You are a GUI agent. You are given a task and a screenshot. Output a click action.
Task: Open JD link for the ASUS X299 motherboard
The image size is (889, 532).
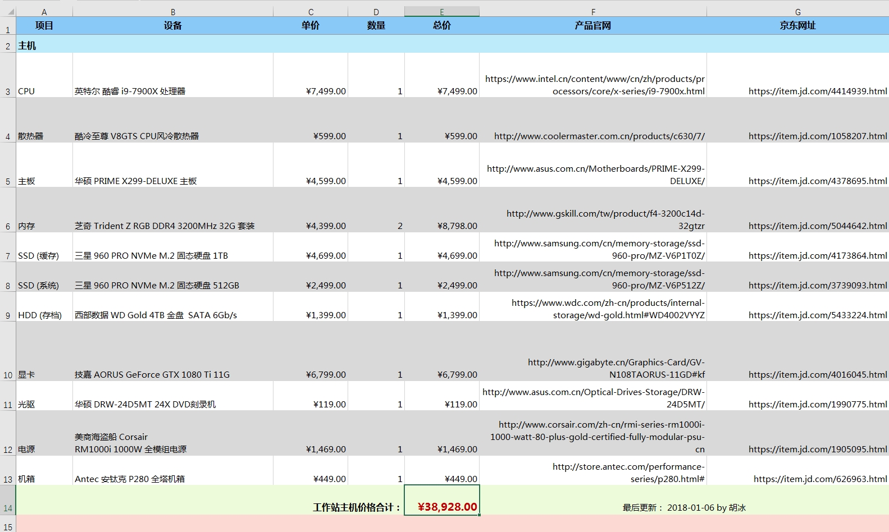[817, 181]
